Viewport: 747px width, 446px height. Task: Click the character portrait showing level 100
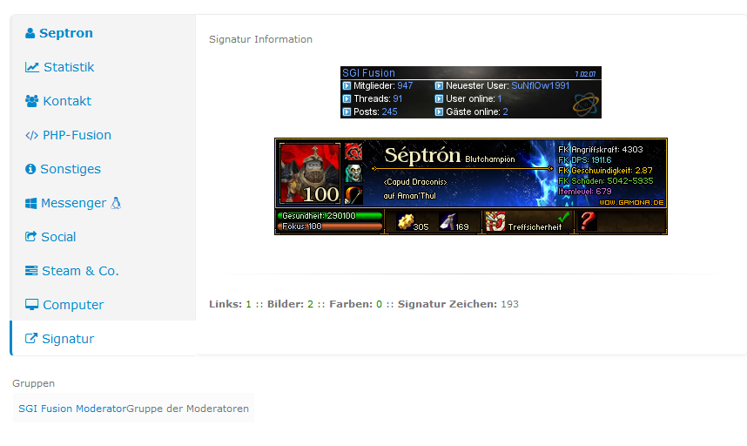click(x=310, y=173)
